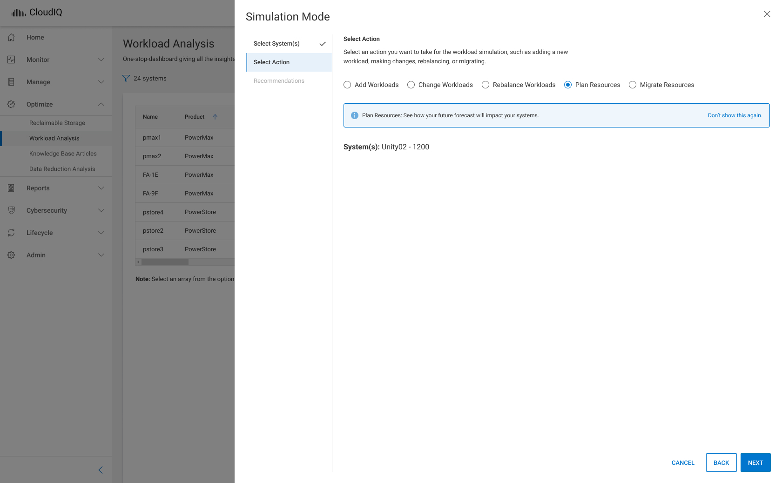Click the Cybersecurity shield icon
This screenshot has width=782, height=483.
[11, 210]
